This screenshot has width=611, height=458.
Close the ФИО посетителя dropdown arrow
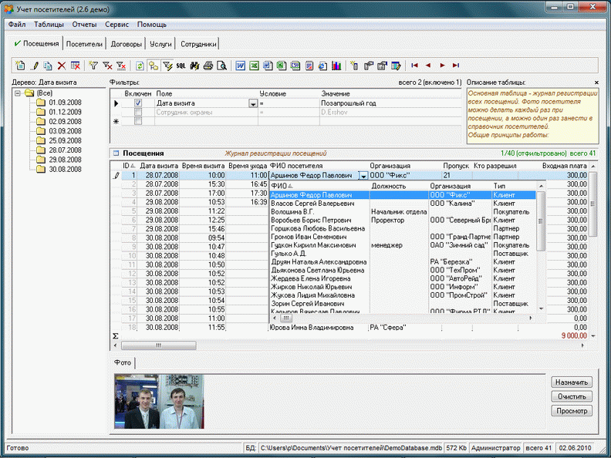(363, 177)
